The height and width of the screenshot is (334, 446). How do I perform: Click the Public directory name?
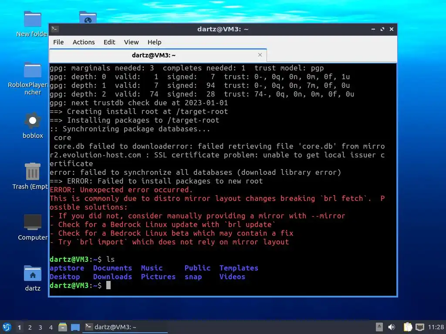tap(197, 268)
